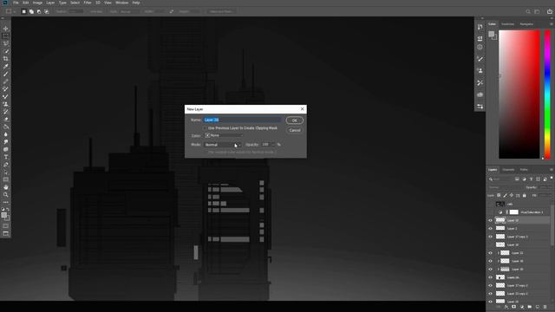This screenshot has height=312, width=555.
Task: Click the vertical hue slider
Action: pyautogui.click(x=547, y=94)
